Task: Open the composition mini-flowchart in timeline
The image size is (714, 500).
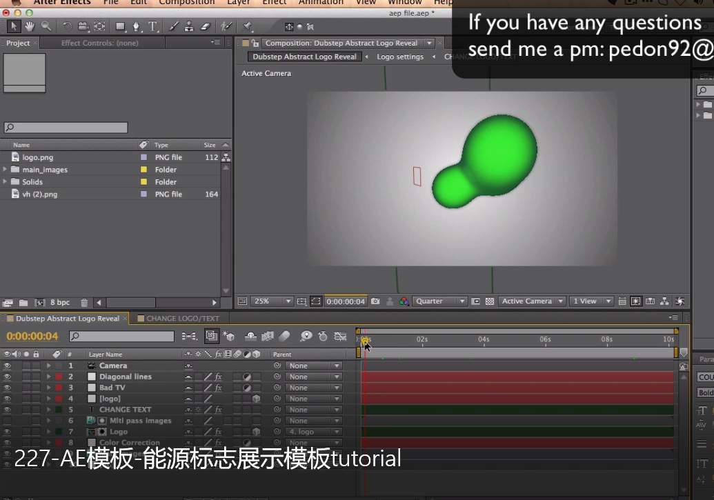Action: click(x=189, y=336)
